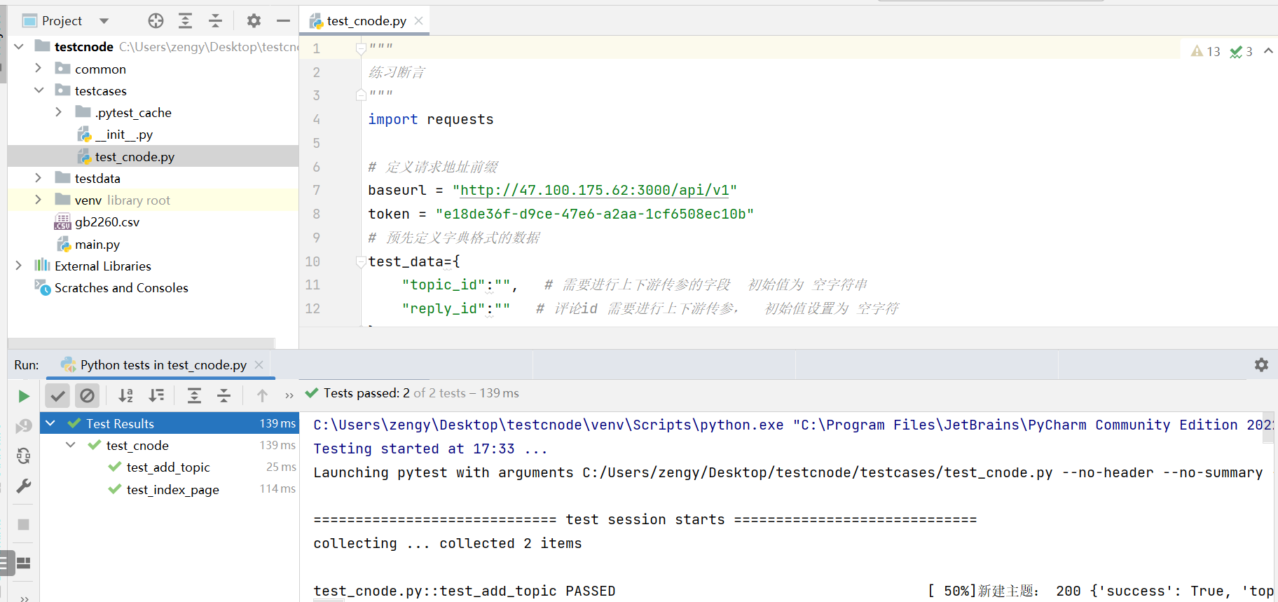Select test_add_topic result
Screen dimensions: 1278x602
(168, 467)
